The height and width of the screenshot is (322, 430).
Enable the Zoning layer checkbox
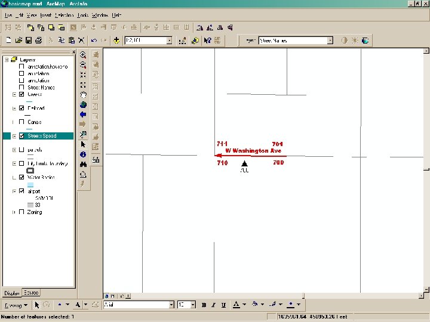click(21, 212)
